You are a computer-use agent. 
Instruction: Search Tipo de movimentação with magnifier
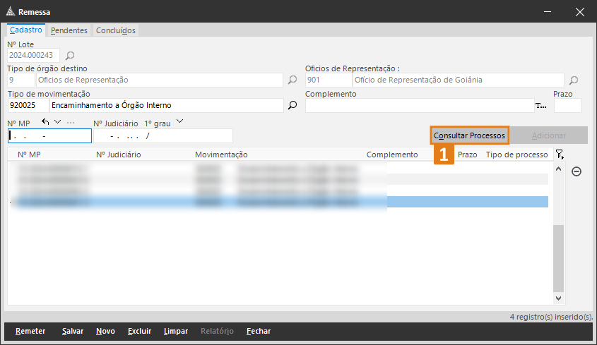pyautogui.click(x=292, y=105)
